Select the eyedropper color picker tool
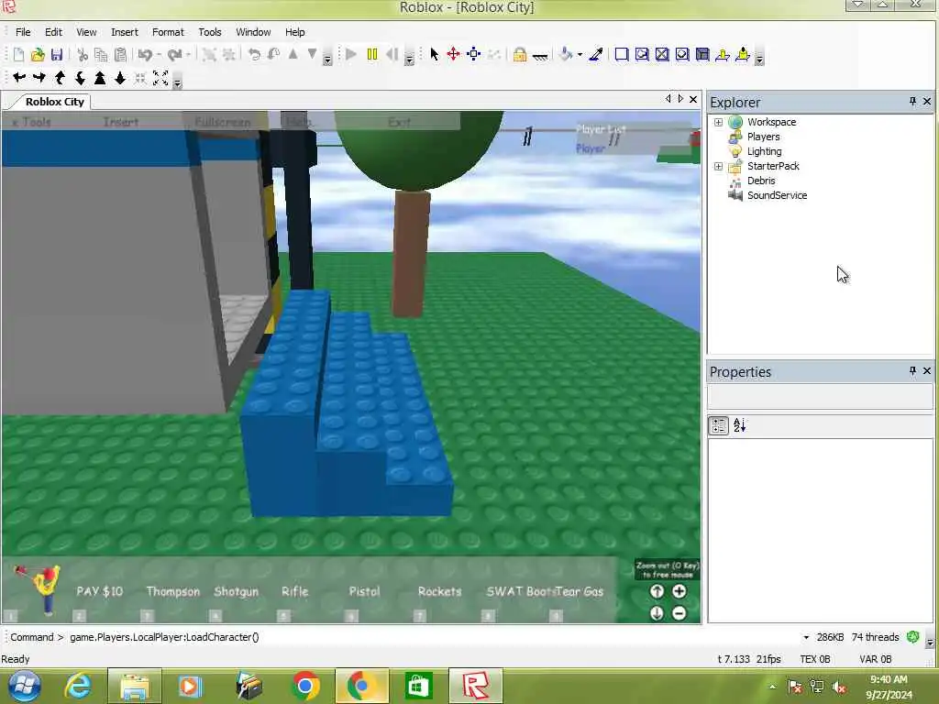This screenshot has height=704, width=939. coord(596,54)
